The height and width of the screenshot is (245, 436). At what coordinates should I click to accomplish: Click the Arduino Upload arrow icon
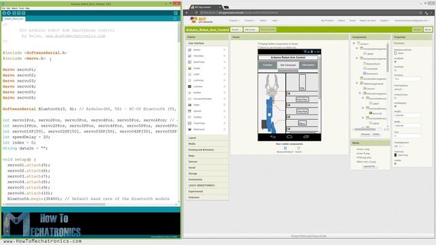9,13
